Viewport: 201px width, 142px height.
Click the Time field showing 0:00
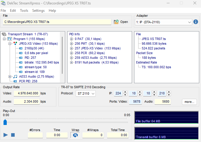[x=57, y=135]
